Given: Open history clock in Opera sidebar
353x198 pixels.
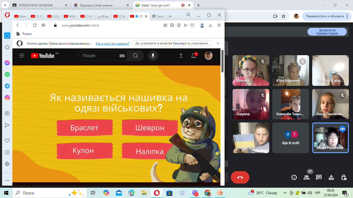Looking at the screenshot, I should tap(7, 152).
